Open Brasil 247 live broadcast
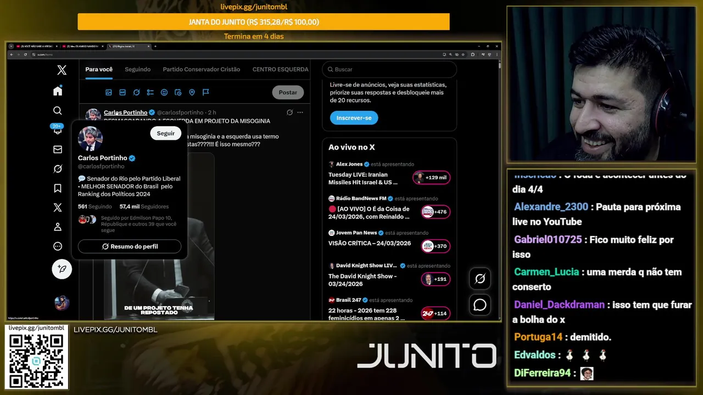Image resolution: width=703 pixels, height=395 pixels. coord(366,314)
